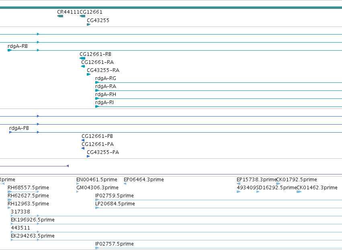342x250 pixels.
Task: Click the CG12661-RB label text
Action: click(x=95, y=54)
